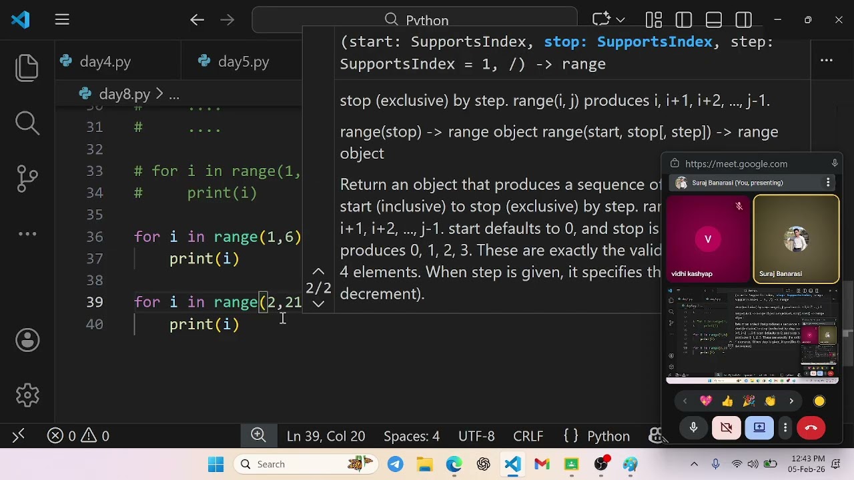Go back with the left arrow
This screenshot has height=480, width=854.
pyautogui.click(x=197, y=20)
